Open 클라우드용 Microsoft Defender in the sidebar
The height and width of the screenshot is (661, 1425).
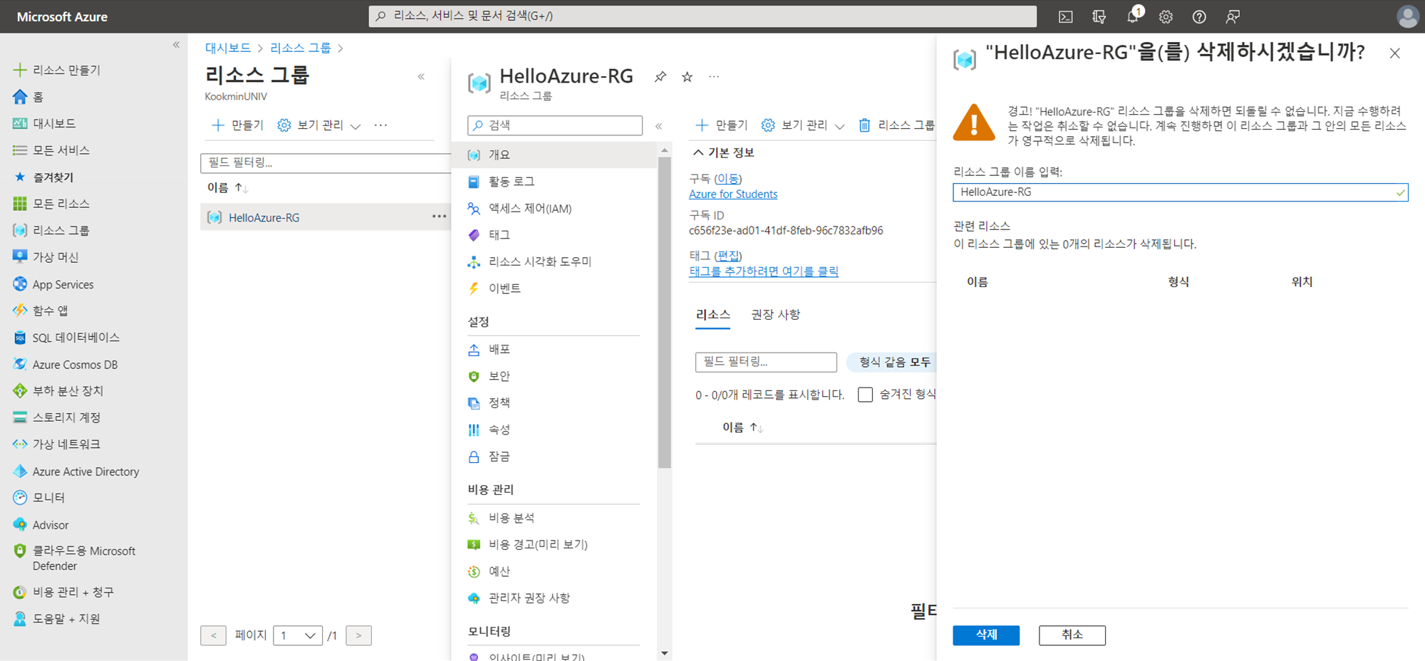coord(75,558)
